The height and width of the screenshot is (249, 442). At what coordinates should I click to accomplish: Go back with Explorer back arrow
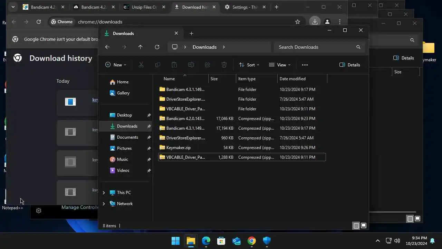(x=107, y=47)
